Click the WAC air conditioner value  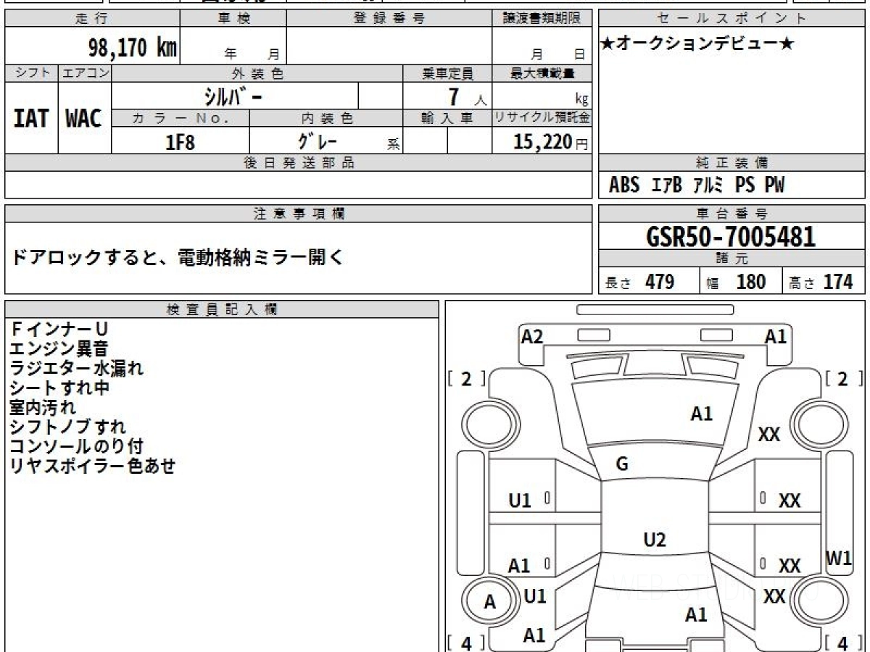click(84, 118)
